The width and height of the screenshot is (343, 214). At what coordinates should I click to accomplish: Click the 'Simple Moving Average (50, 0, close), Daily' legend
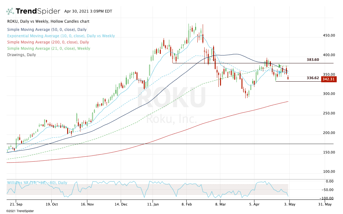point(47,30)
